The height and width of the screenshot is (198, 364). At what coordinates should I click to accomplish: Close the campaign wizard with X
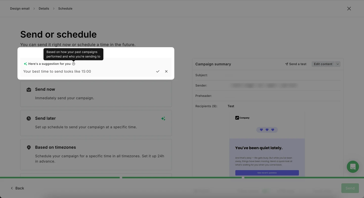pyautogui.click(x=349, y=9)
